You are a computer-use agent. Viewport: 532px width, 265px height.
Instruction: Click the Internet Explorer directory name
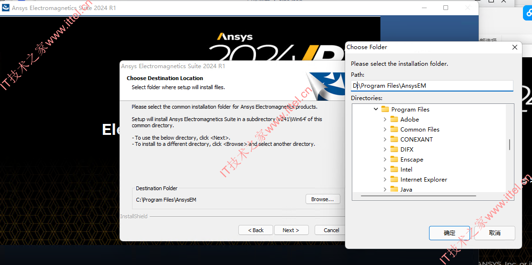coord(424,180)
